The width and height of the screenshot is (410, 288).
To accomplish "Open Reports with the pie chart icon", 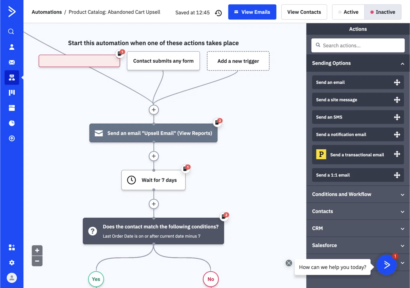I will pos(12,123).
